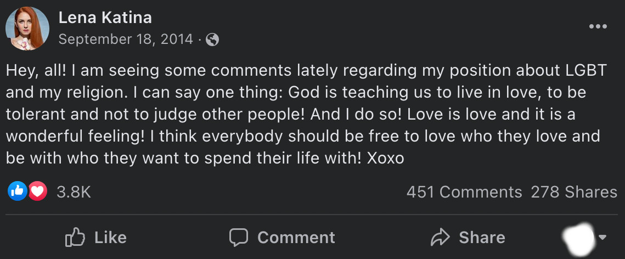The width and height of the screenshot is (625, 259).
Task: Click the globe public audience icon
Action: 213,40
